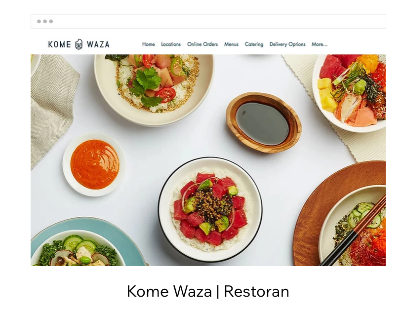Click the orange spicy sauce dish
Screen dimensions: 403x311
tap(94, 164)
